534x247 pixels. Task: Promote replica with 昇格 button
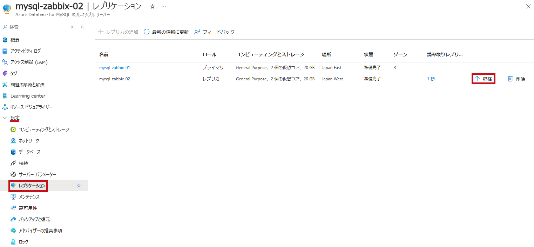[484, 79]
